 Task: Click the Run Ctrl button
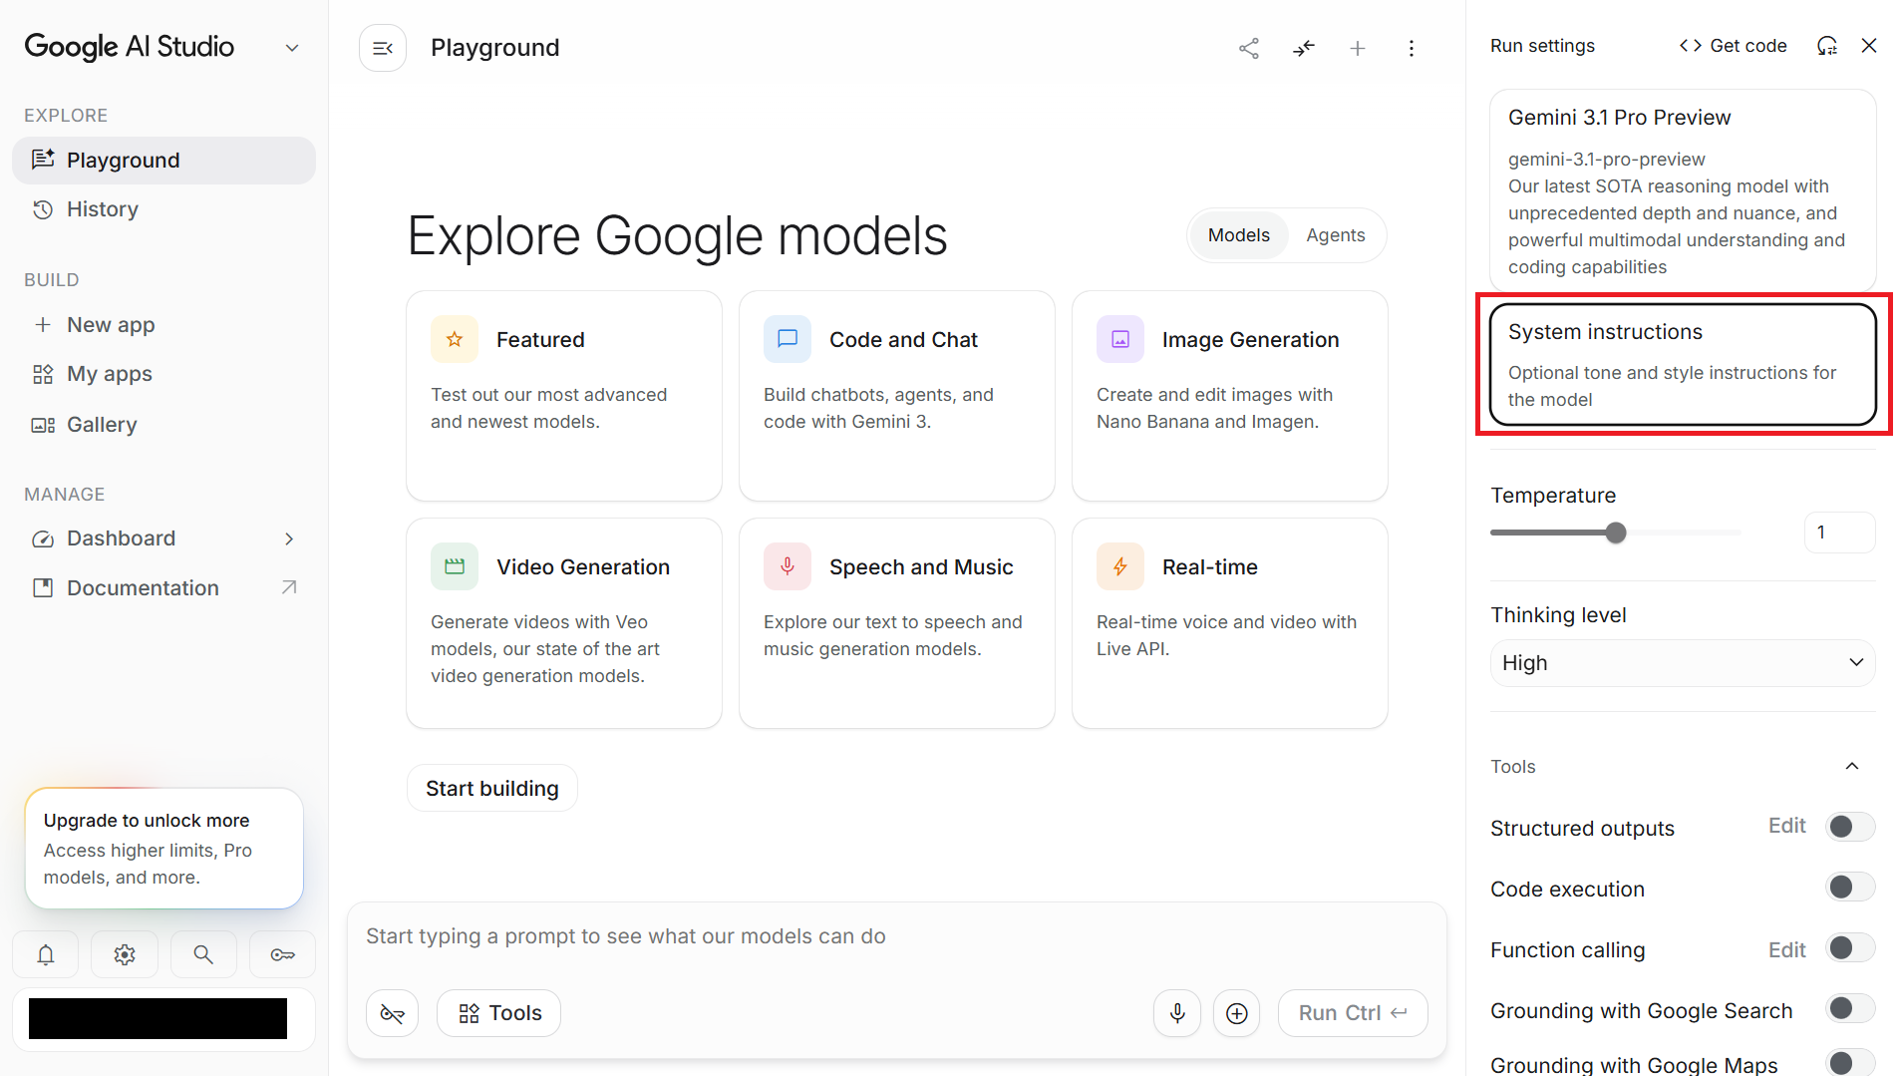pyautogui.click(x=1353, y=1013)
